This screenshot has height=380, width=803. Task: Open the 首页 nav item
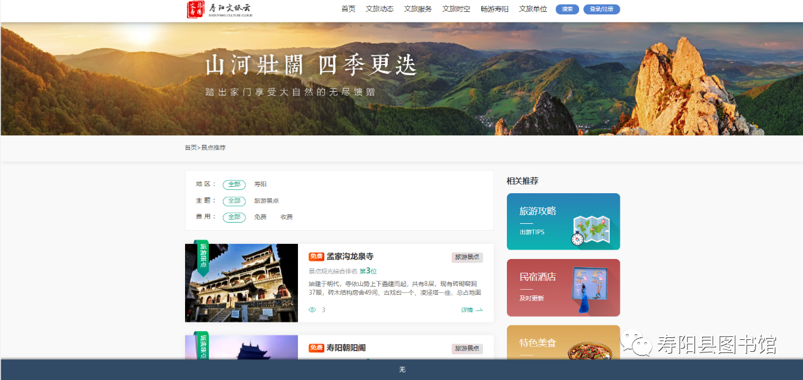[x=348, y=9]
